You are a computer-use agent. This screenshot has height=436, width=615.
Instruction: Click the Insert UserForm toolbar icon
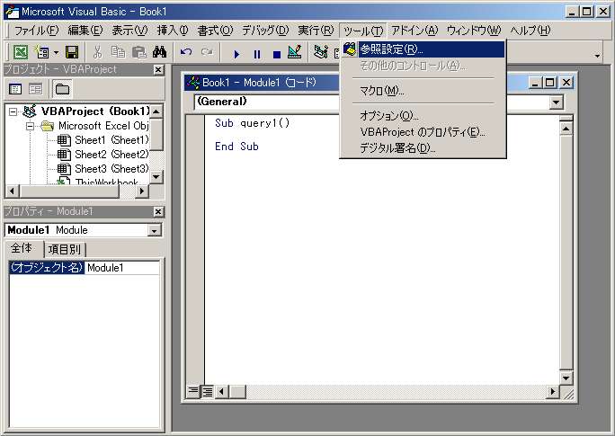[41, 52]
